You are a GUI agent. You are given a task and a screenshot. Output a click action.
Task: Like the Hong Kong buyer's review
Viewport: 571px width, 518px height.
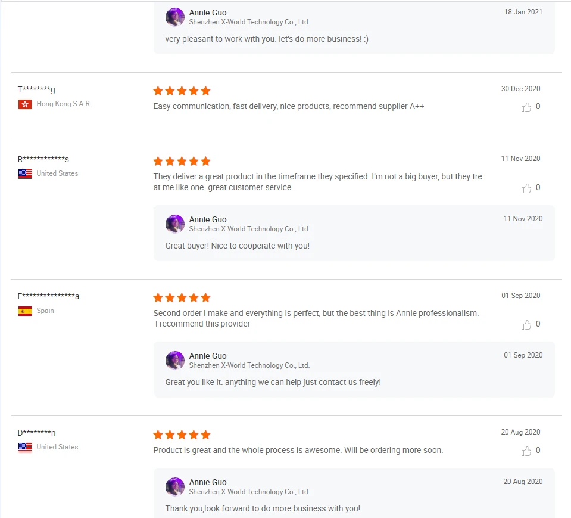pyautogui.click(x=526, y=107)
